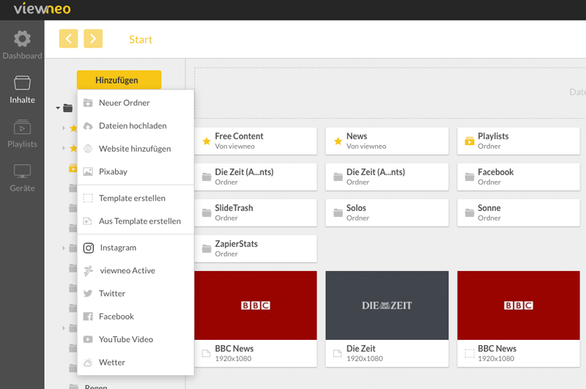The width and height of the screenshot is (586, 389).
Task: Select viewneo Active menu entry
Action: [136, 270]
